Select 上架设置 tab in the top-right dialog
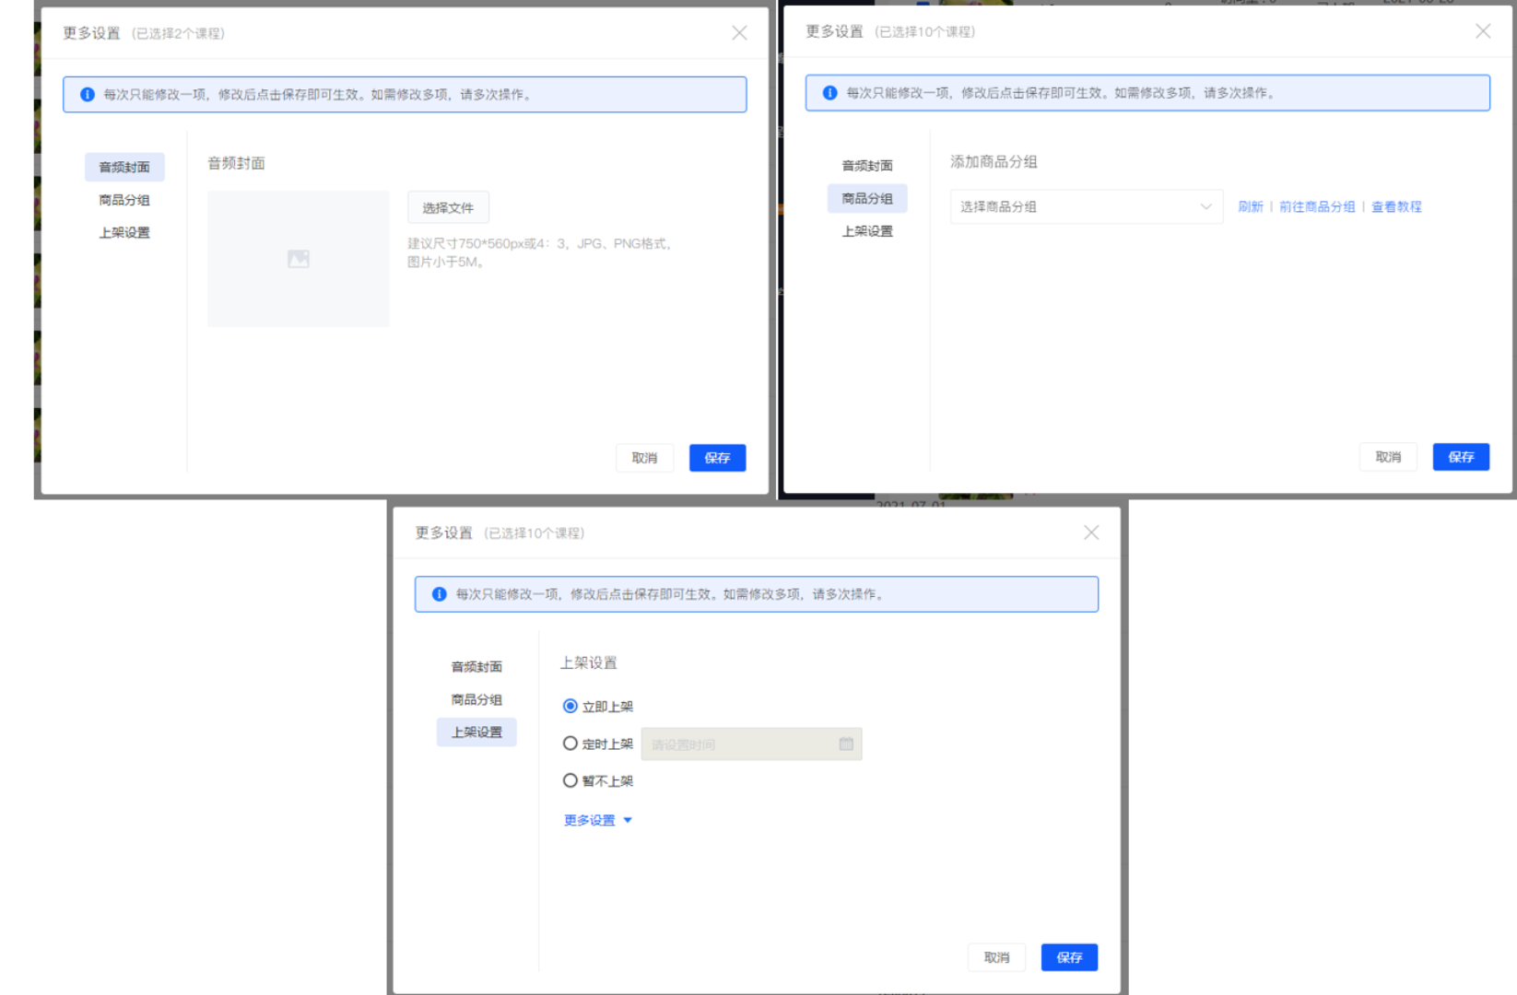Screen dimensions: 1517x995 (x=867, y=231)
